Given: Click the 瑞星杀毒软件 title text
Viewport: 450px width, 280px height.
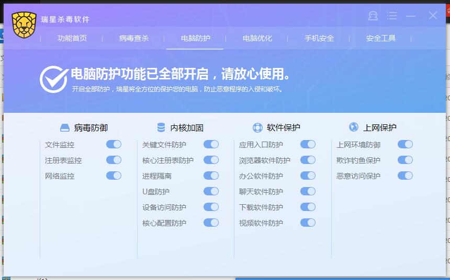Looking at the screenshot, I should click(65, 19).
